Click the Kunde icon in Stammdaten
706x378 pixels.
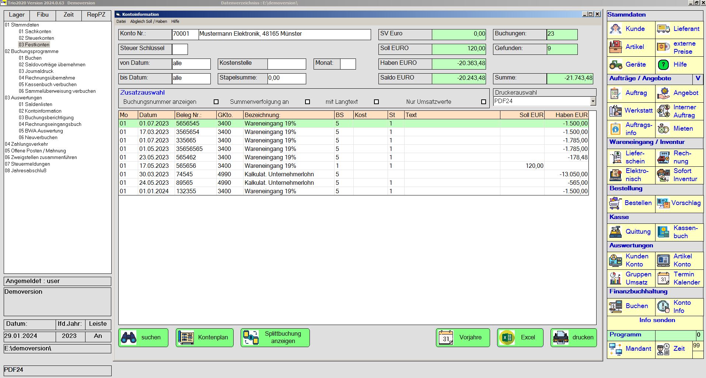tap(615, 29)
